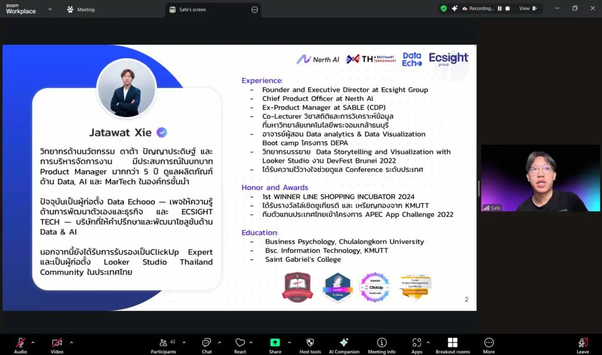Click 'Chief Product Officer at Nerth Ai' line
This screenshot has height=355, width=602.
click(317, 99)
